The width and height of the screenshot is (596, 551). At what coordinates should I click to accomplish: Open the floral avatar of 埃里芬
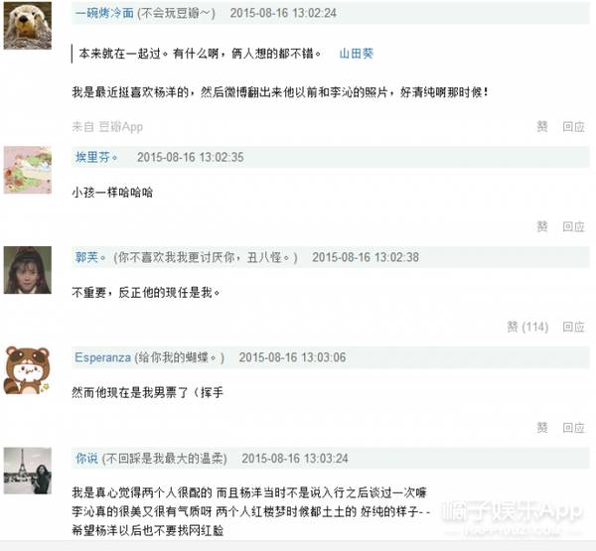pyautogui.click(x=28, y=170)
